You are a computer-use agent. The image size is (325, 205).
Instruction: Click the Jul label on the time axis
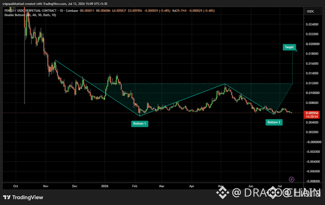tap(280, 186)
